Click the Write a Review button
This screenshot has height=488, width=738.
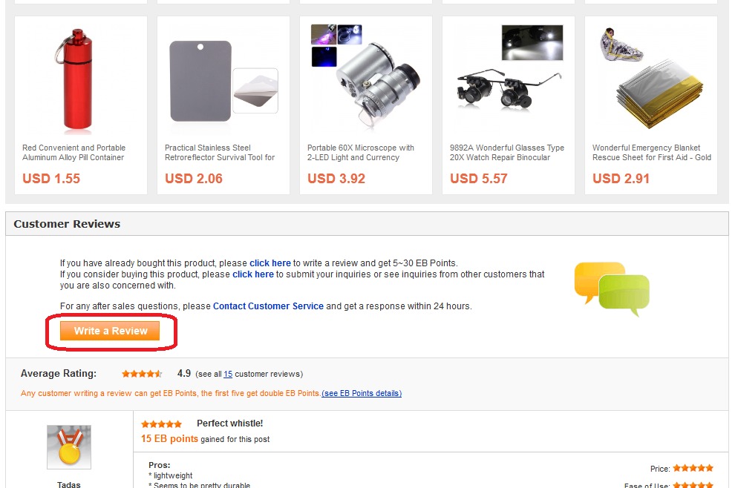(x=110, y=331)
